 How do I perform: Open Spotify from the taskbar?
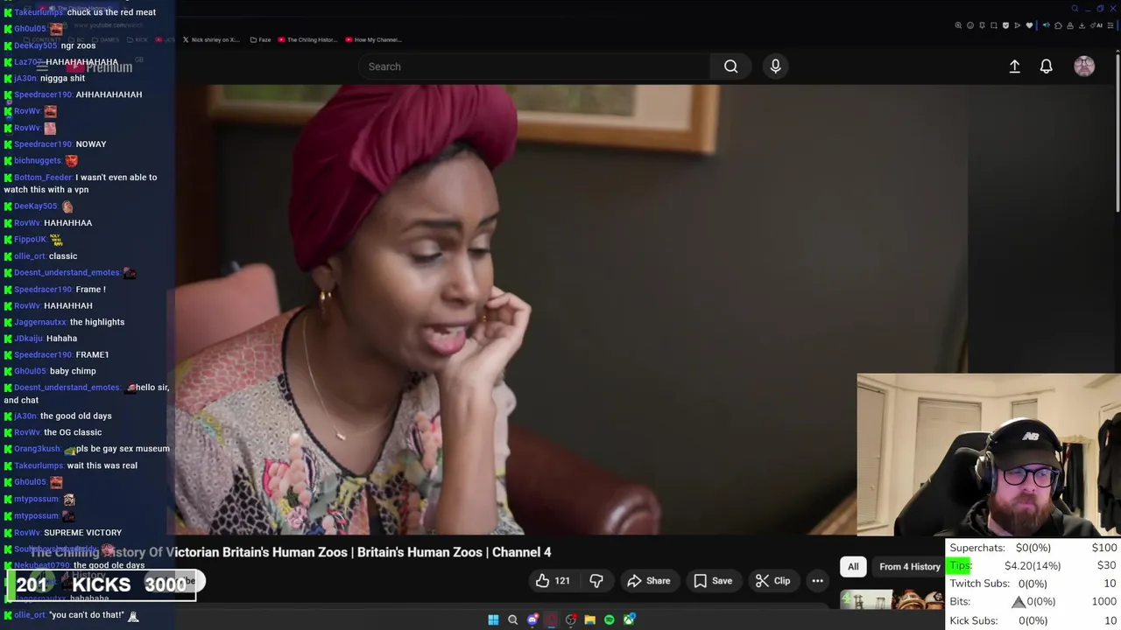click(x=610, y=620)
